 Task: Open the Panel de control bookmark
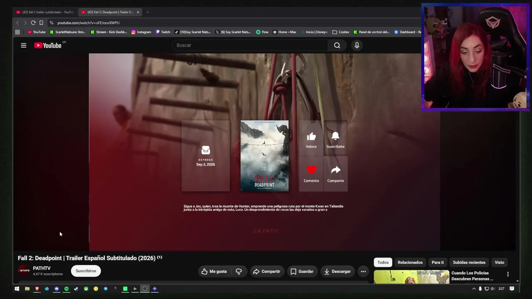[372, 32]
